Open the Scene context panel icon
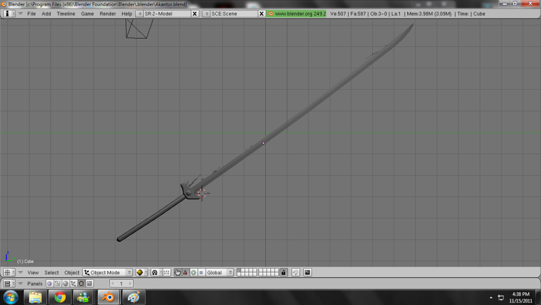 pos(89,284)
